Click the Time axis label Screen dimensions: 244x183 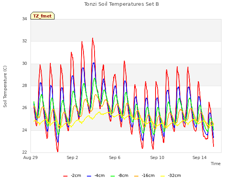215,164
